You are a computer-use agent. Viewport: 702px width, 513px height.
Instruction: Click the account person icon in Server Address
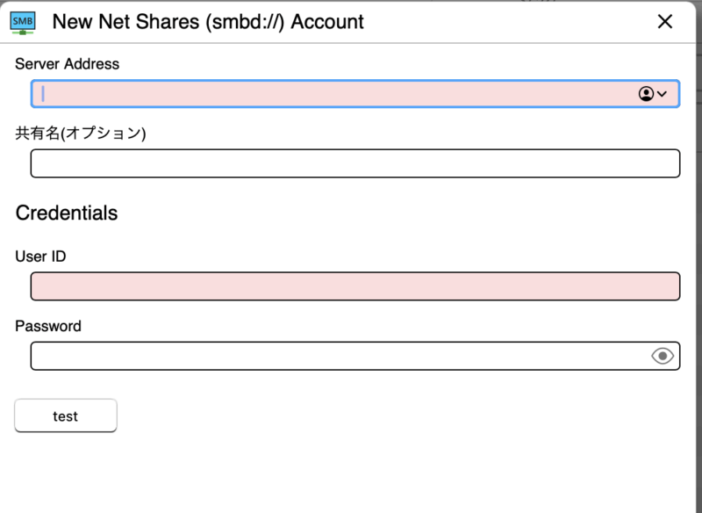pyautogui.click(x=646, y=94)
